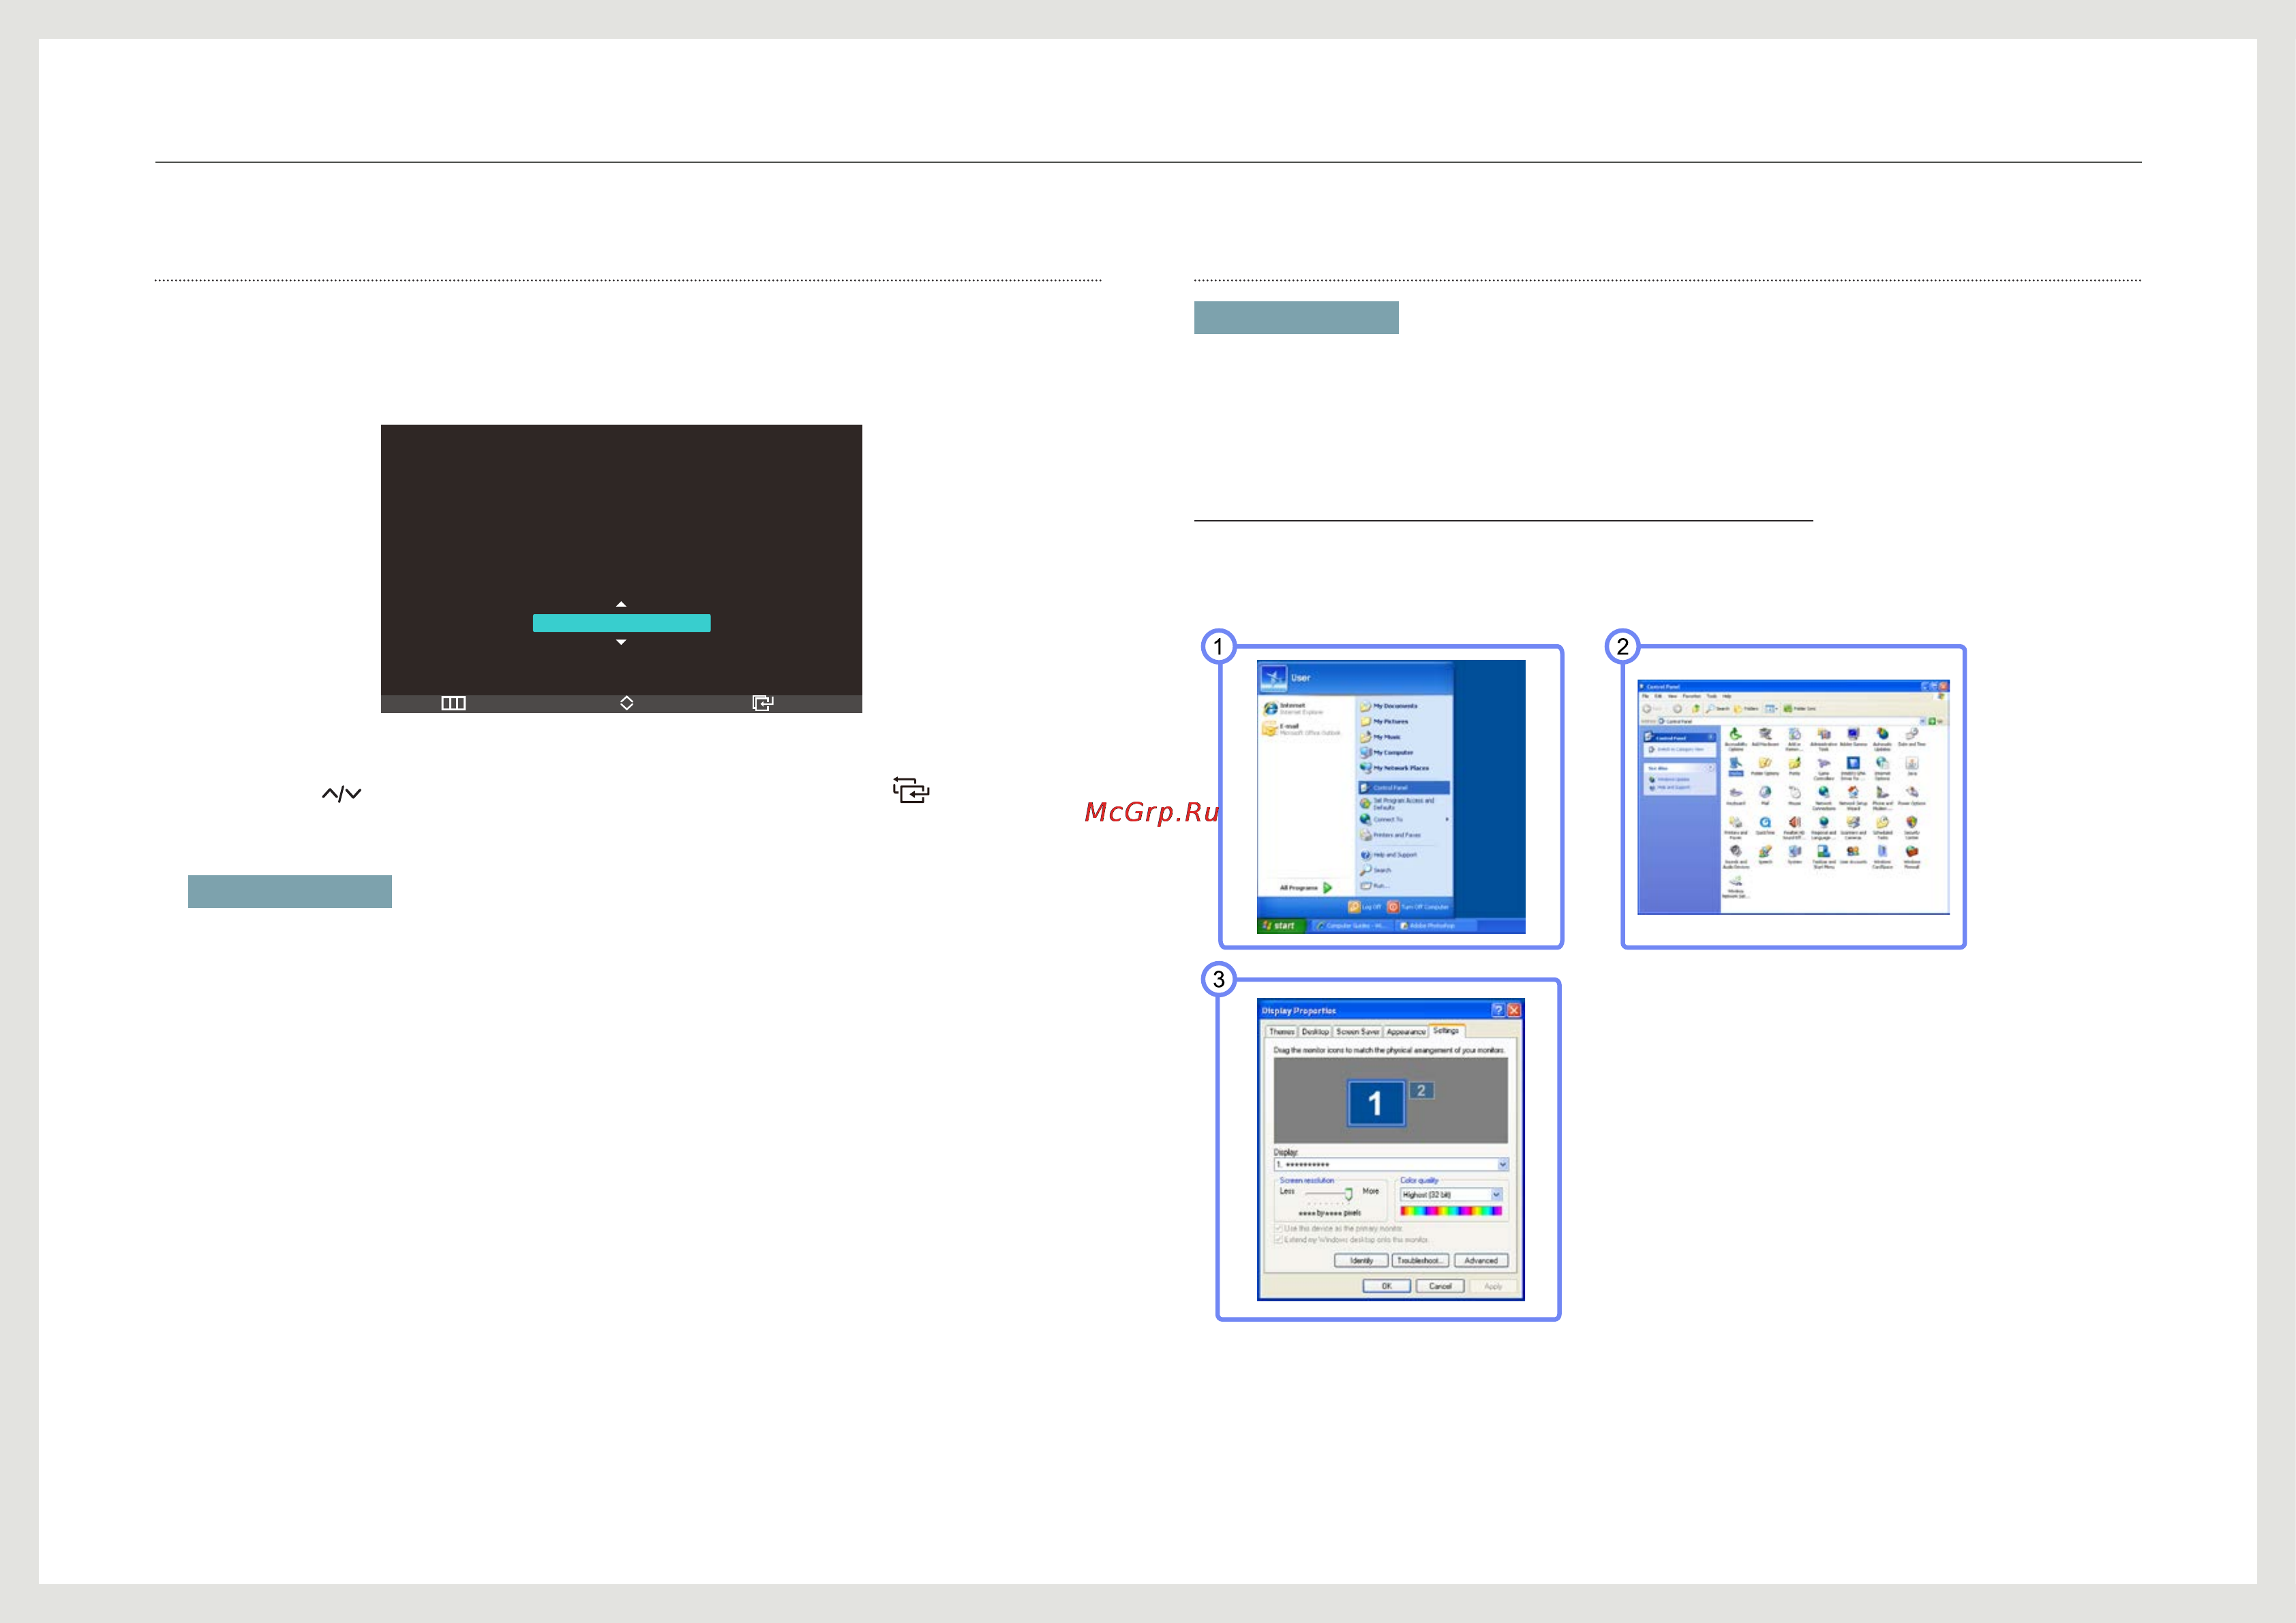The height and width of the screenshot is (1623, 2296).
Task: Open highlighted Display icon in Control Panel
Action: point(1736,767)
